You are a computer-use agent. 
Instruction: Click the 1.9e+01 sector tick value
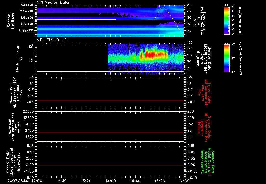click(x=27, y=18)
